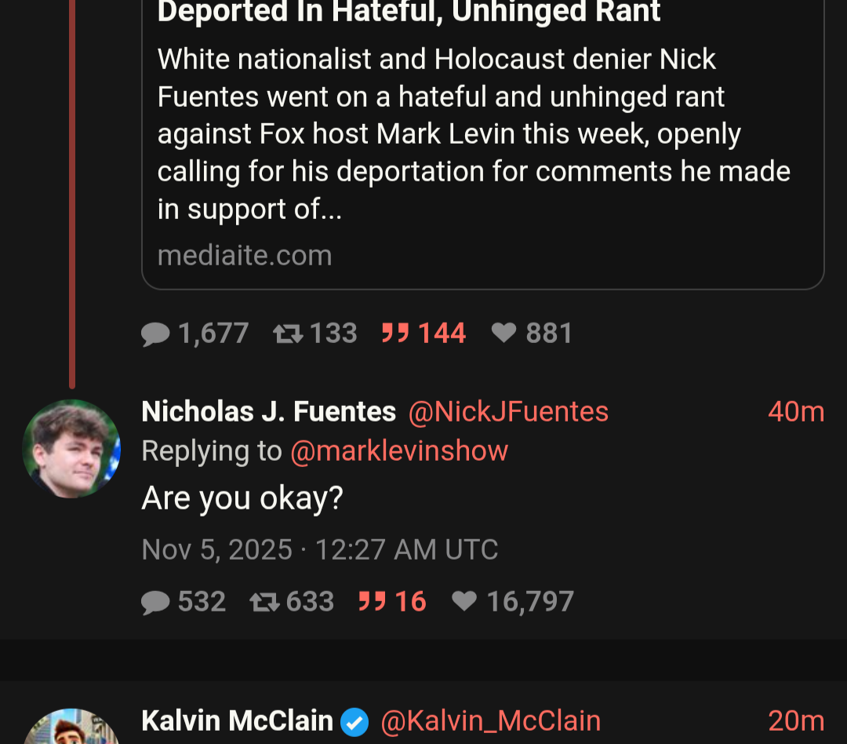This screenshot has width=847, height=744.
Task: Open replies via the 532 comments icon
Action: (x=155, y=602)
